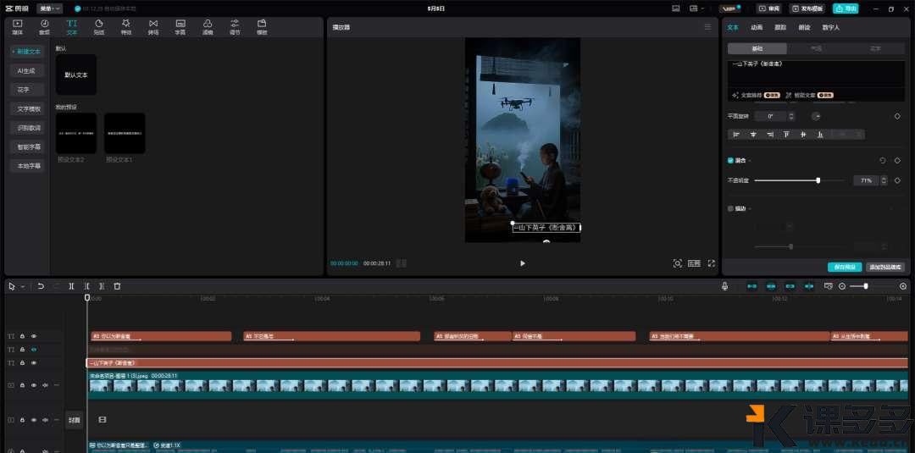Mute the jpeg image video track
The width and height of the screenshot is (915, 453).
45,385
